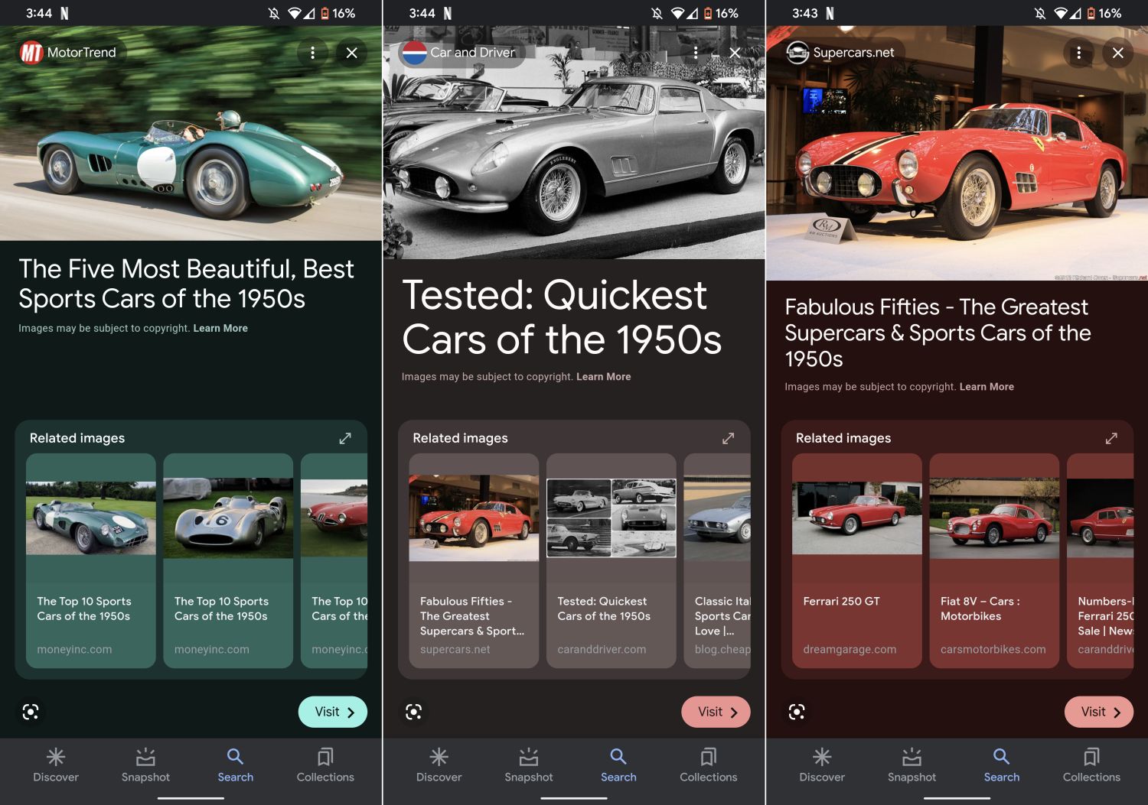Expand Related images in Car and Driver panel
The image size is (1148, 805).
728,438
